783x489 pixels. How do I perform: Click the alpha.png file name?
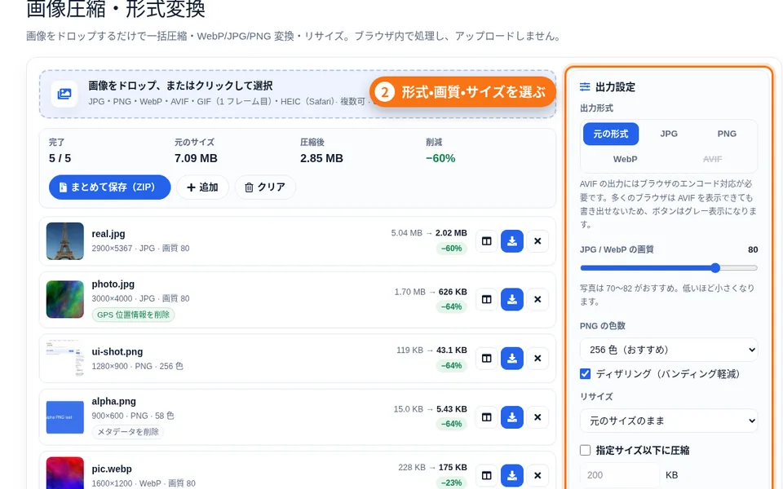click(x=114, y=401)
